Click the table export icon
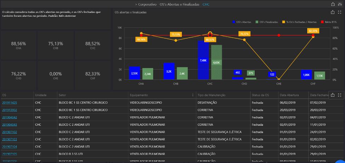This screenshot has height=163, width=345. 333,95
